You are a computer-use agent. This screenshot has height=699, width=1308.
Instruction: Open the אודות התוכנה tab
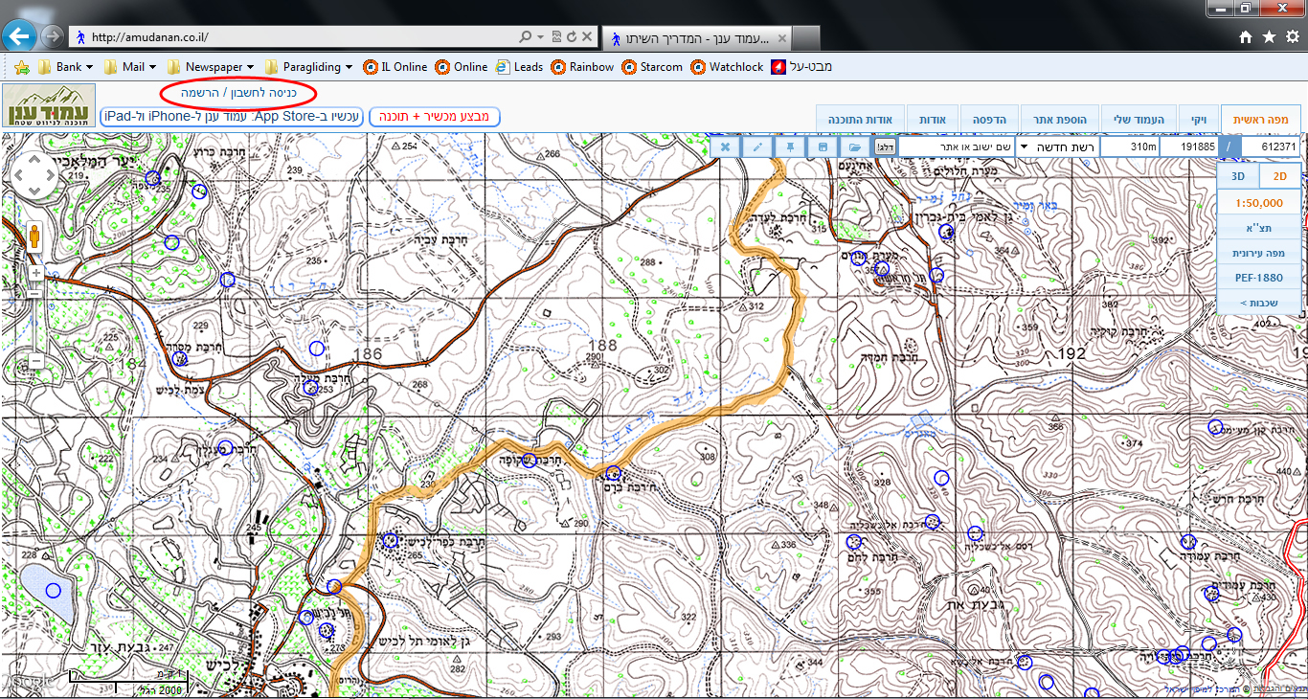coord(860,119)
